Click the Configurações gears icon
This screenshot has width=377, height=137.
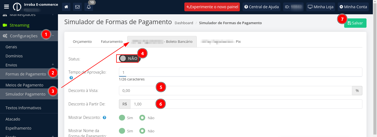click(5, 36)
